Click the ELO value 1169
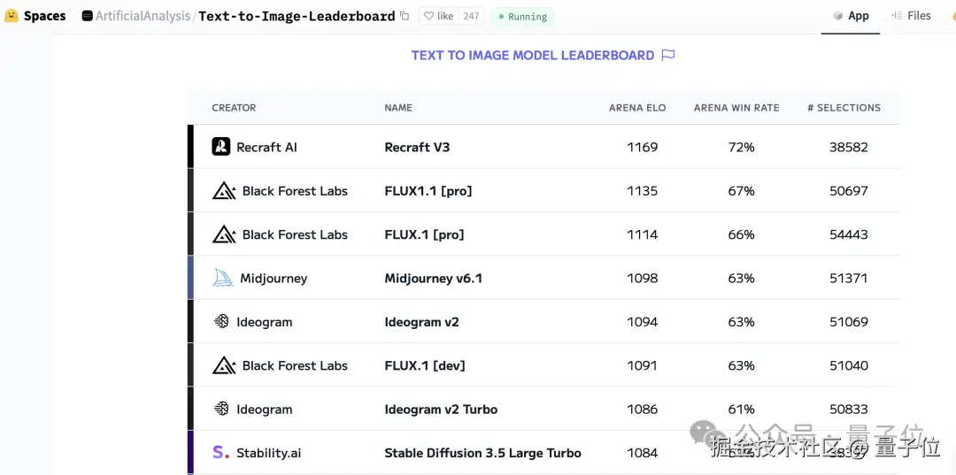The height and width of the screenshot is (475, 956). coord(642,148)
